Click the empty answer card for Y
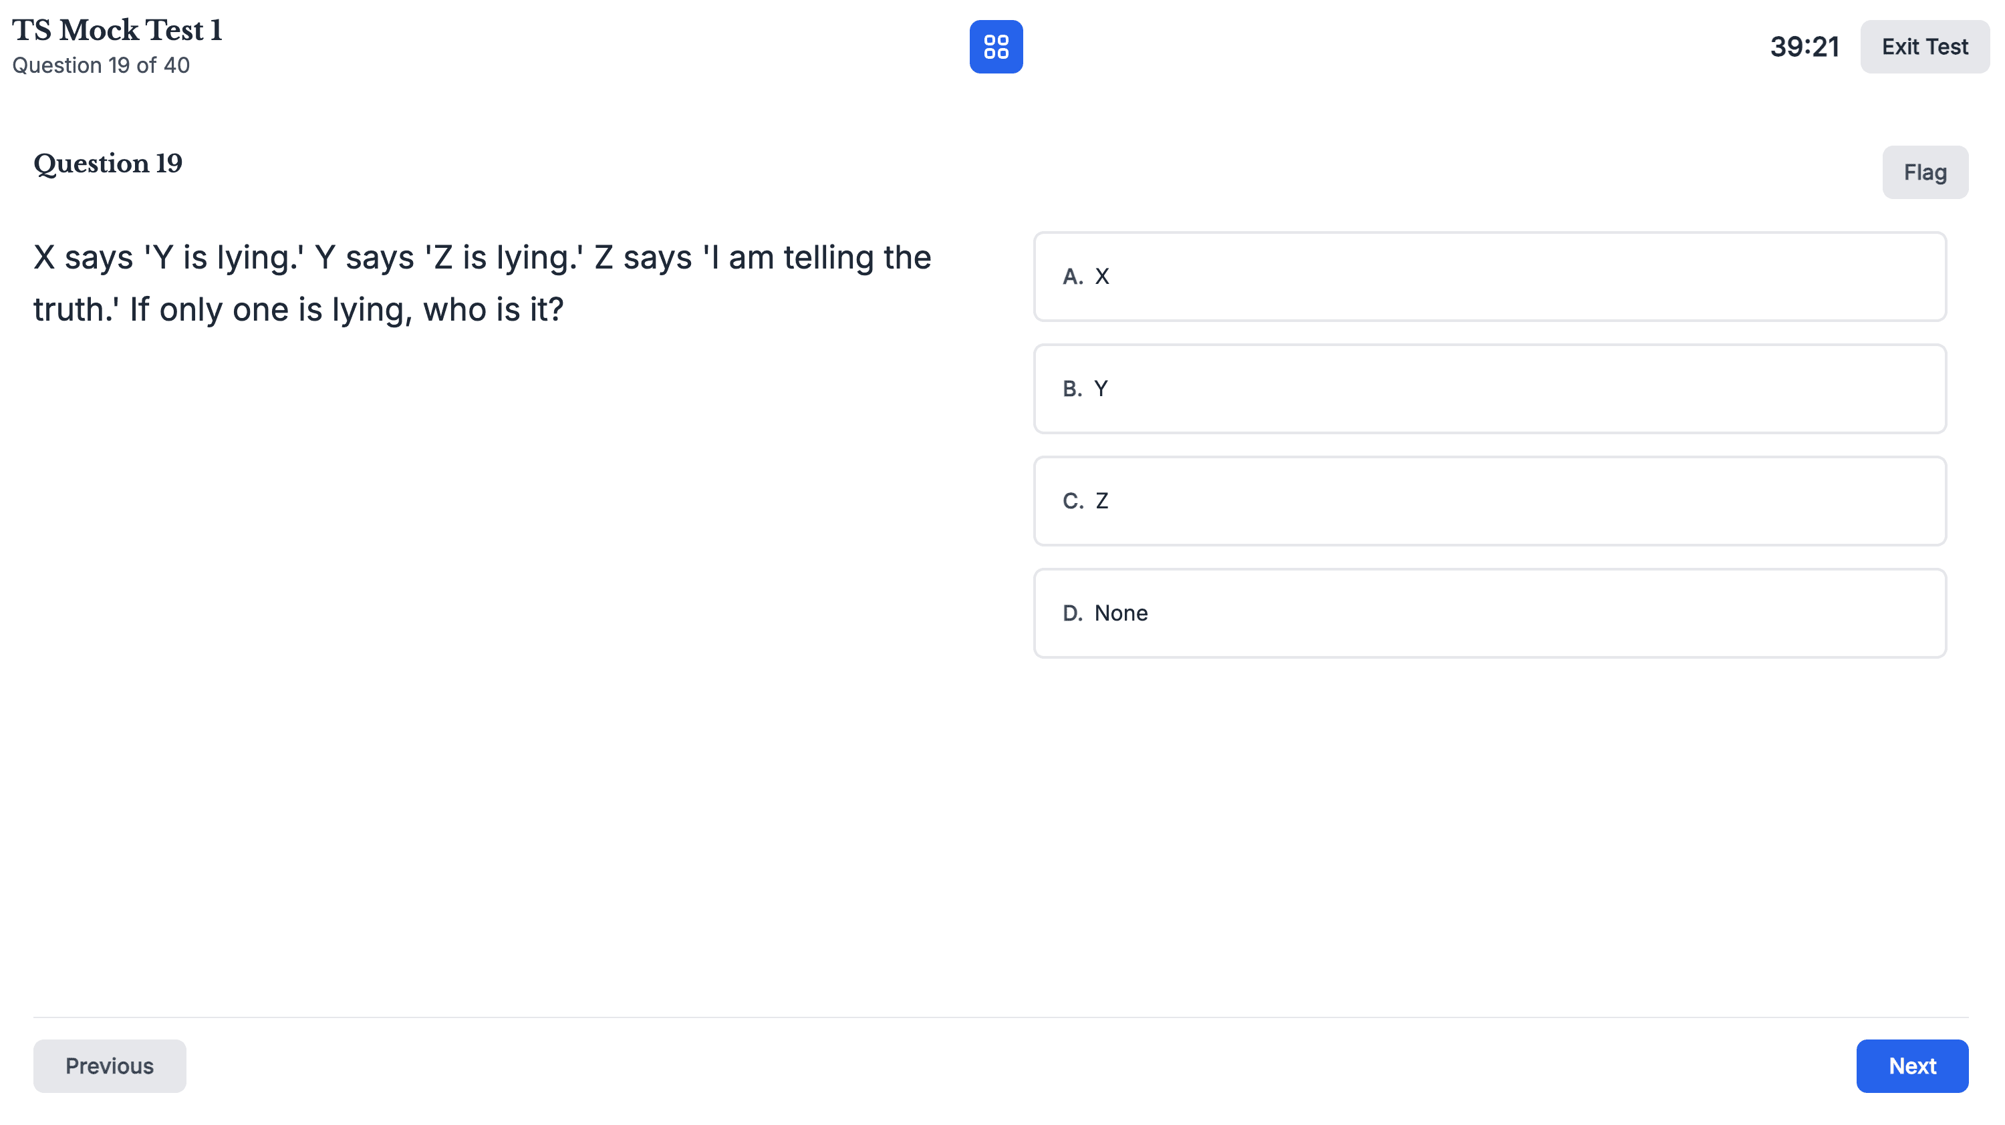2005x1125 pixels. pyautogui.click(x=1489, y=389)
